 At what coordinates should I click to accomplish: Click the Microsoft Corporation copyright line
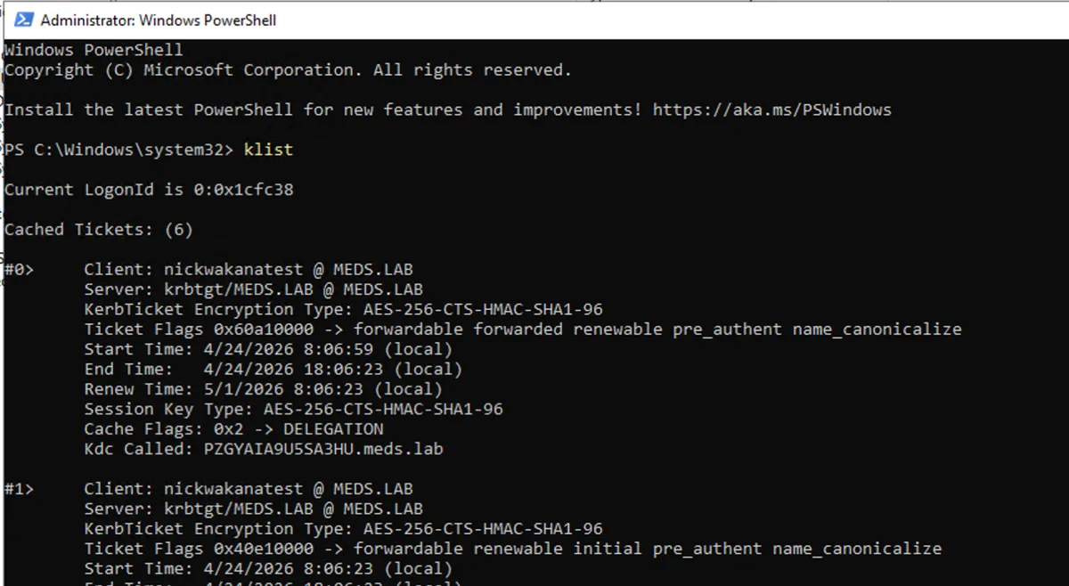pos(288,69)
